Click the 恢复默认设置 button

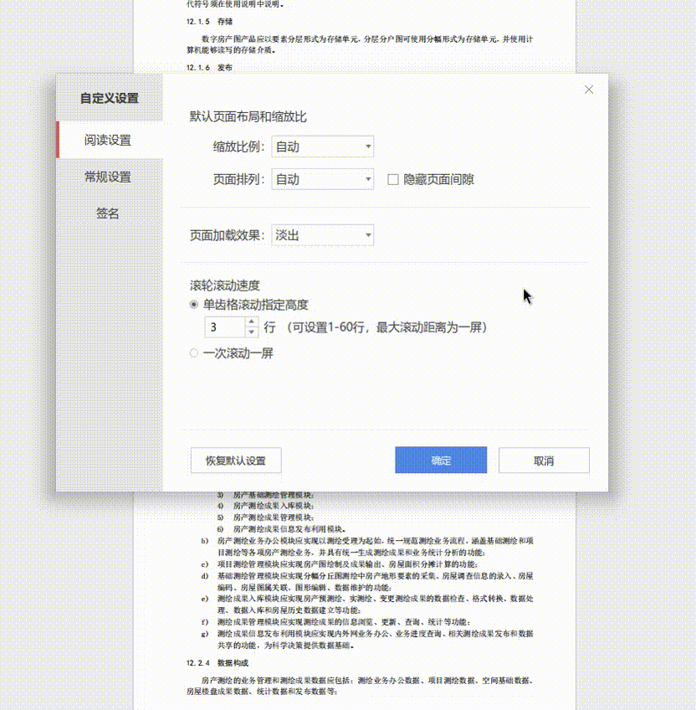(x=236, y=460)
